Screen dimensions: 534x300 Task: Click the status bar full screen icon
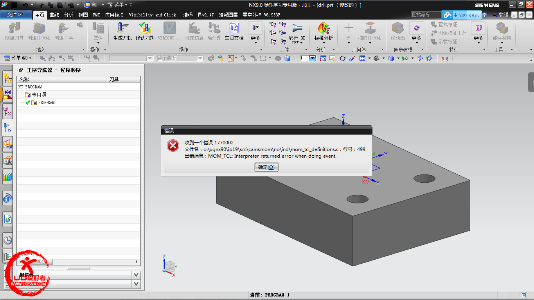[524, 295]
